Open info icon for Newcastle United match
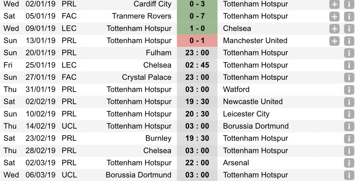 click(349, 102)
